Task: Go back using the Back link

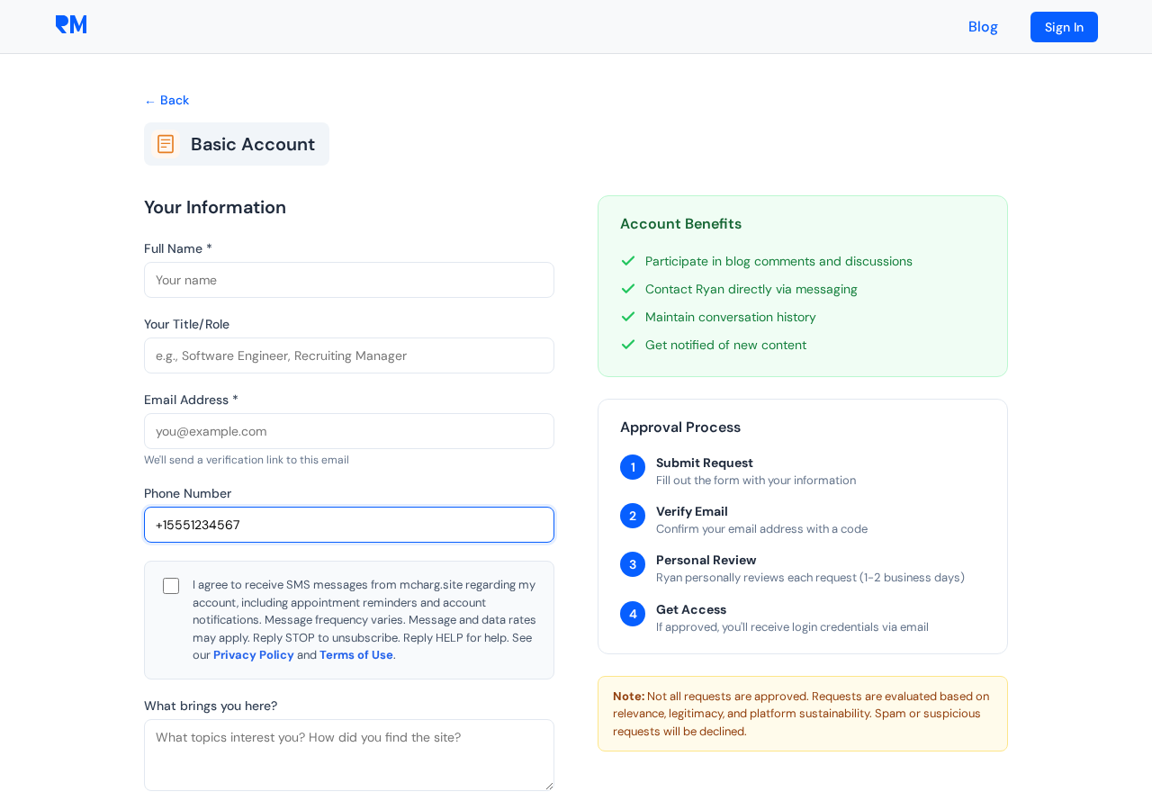Action: (x=166, y=100)
